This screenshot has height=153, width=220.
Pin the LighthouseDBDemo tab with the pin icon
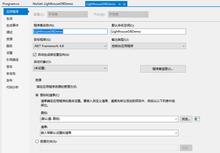click(120, 4)
